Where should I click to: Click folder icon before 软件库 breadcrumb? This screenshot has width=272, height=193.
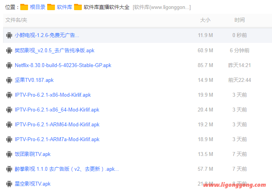pos(51,7)
